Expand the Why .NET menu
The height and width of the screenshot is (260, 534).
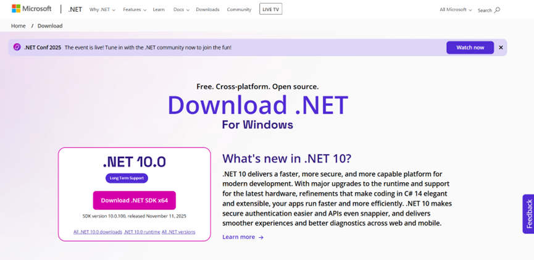102,9
